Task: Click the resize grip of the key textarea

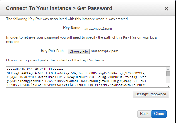Action: pyautogui.click(x=169, y=86)
